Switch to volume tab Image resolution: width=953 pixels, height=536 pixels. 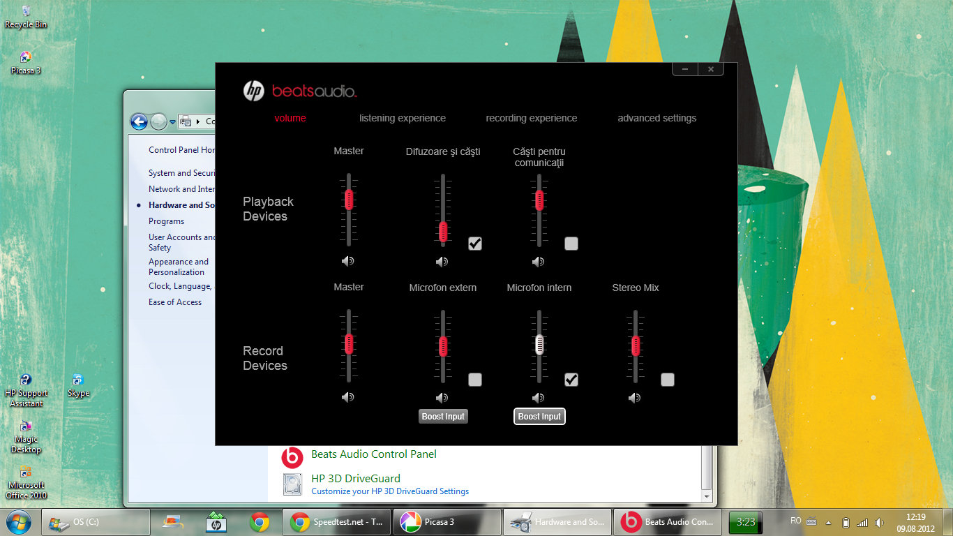(290, 118)
